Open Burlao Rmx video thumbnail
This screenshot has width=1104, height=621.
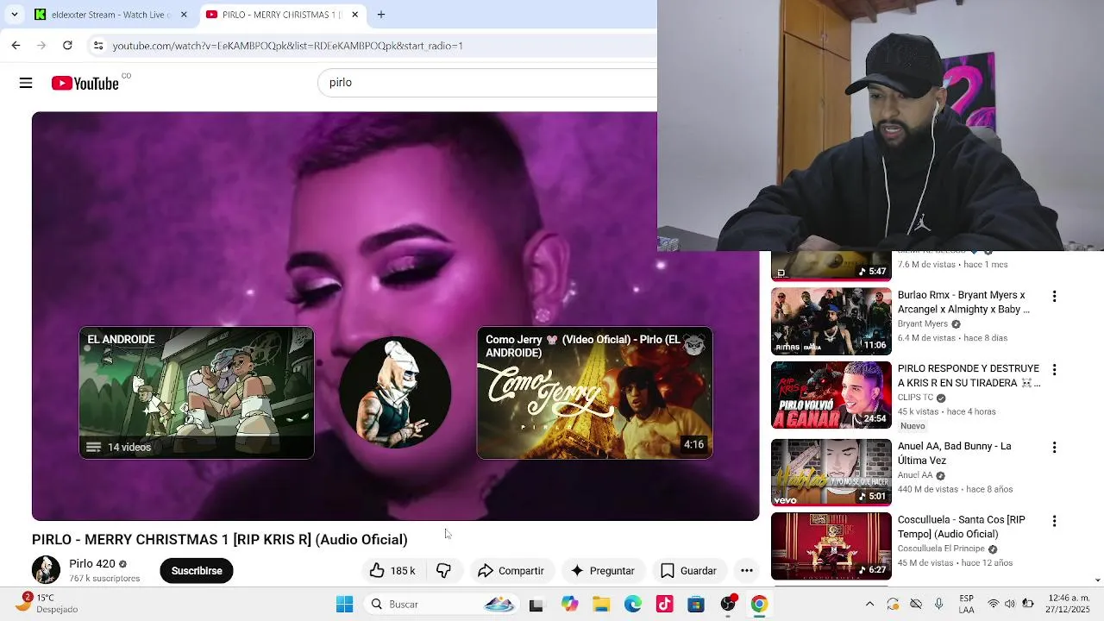coord(831,321)
